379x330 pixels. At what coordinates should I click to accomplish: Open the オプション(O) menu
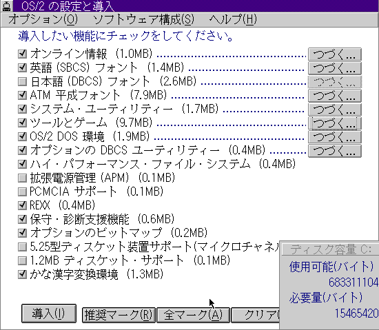pyautogui.click(x=43, y=19)
